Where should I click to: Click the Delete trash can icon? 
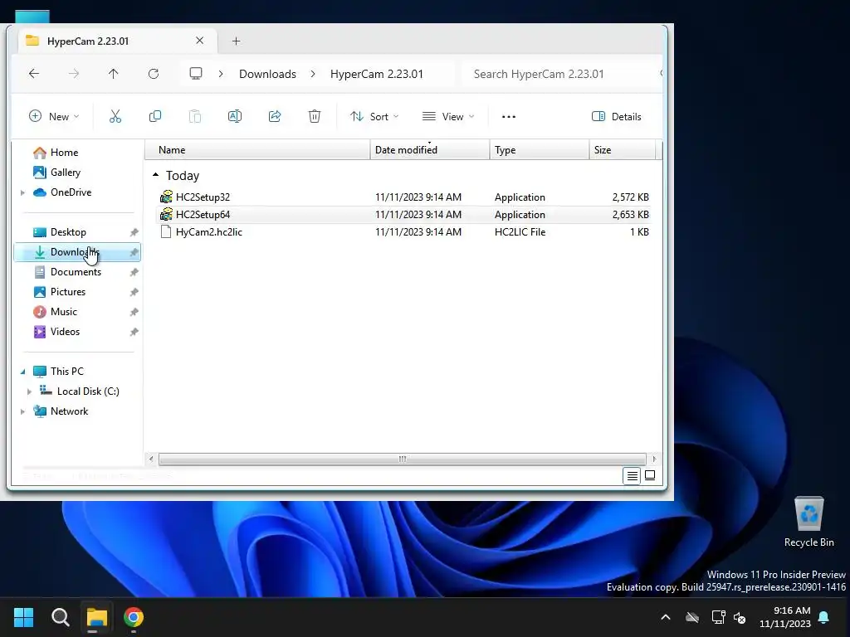point(315,116)
